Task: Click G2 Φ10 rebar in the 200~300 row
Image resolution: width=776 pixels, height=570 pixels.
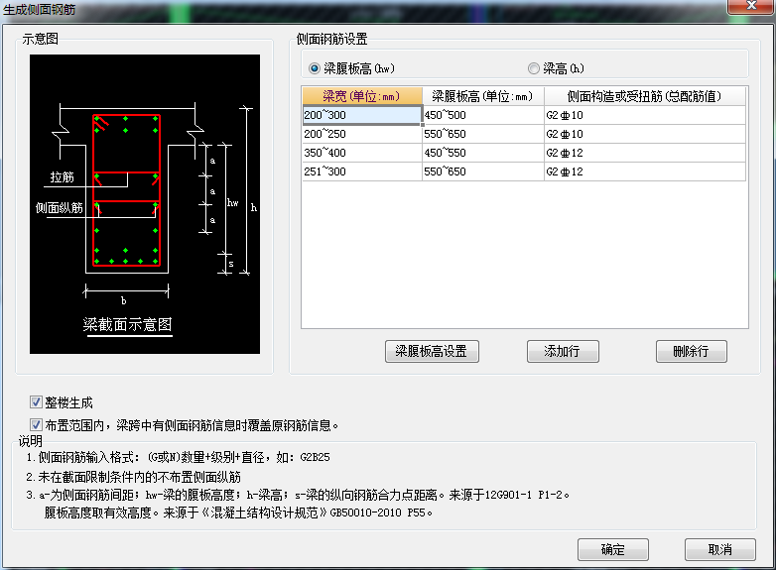Action: pyautogui.click(x=645, y=115)
